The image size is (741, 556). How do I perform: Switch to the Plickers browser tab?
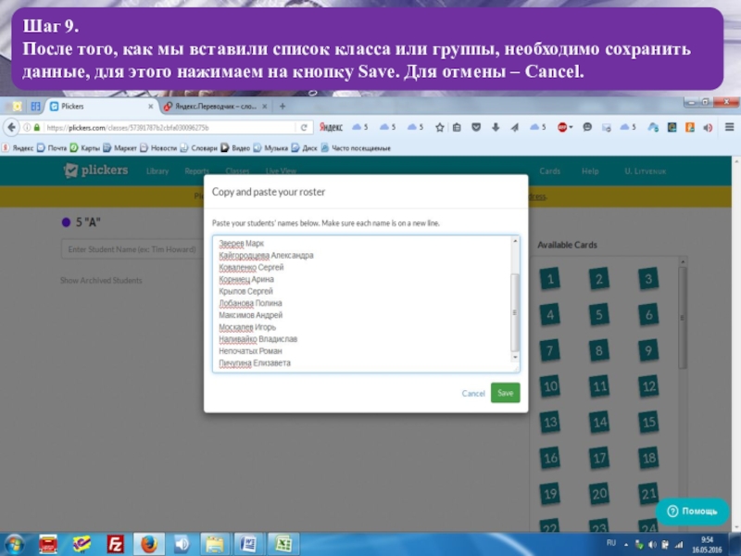(102, 107)
